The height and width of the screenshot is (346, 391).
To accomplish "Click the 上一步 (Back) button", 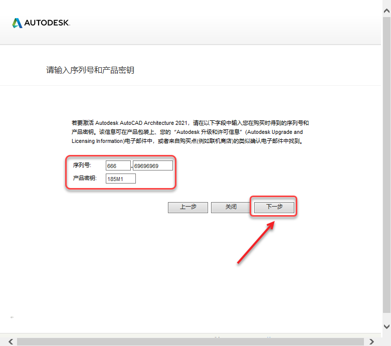I will [188, 207].
